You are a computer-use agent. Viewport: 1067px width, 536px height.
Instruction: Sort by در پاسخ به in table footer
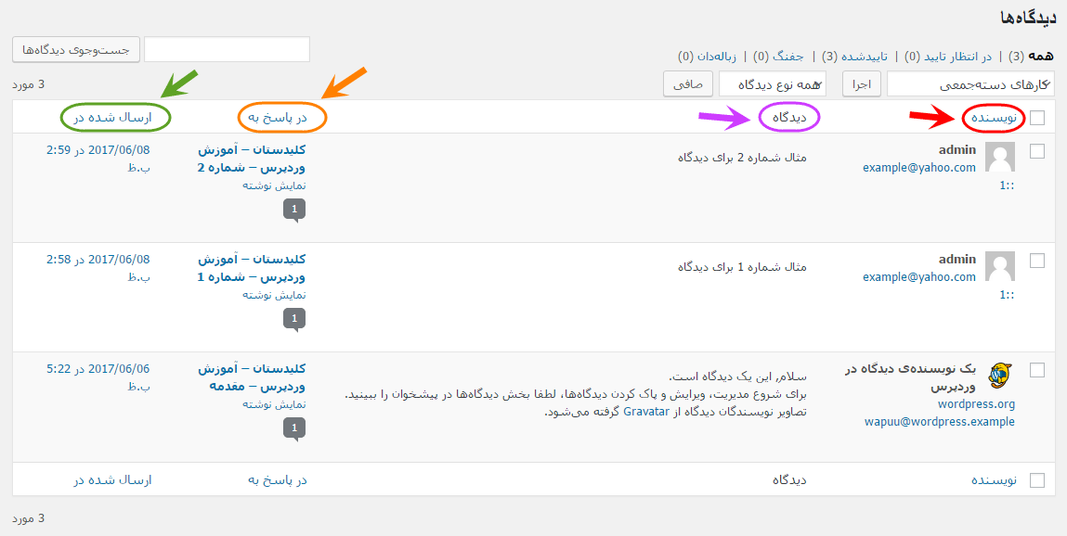[277, 480]
